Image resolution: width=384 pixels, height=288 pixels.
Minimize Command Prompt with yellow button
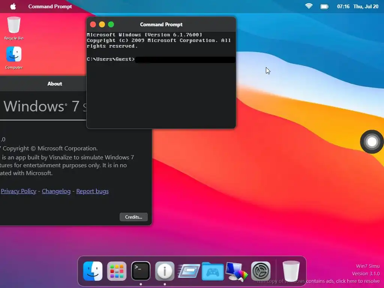coord(102,24)
